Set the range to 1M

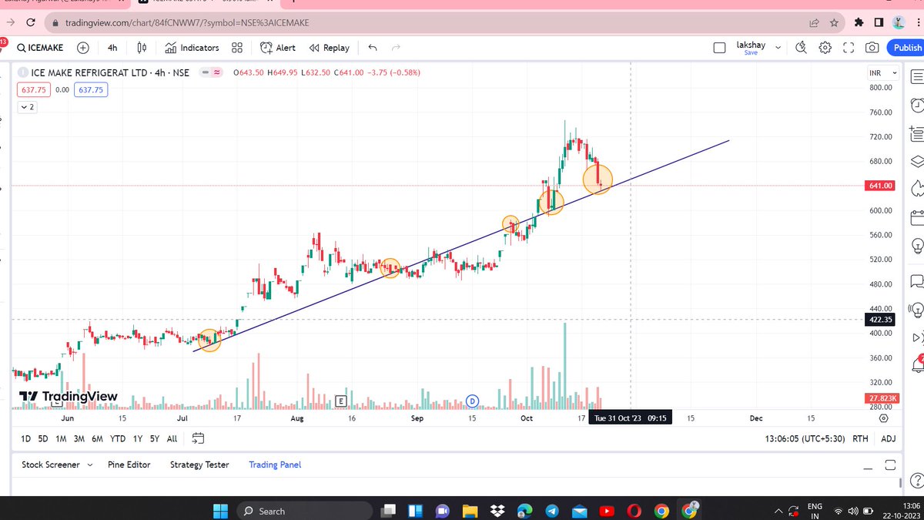[61, 439]
